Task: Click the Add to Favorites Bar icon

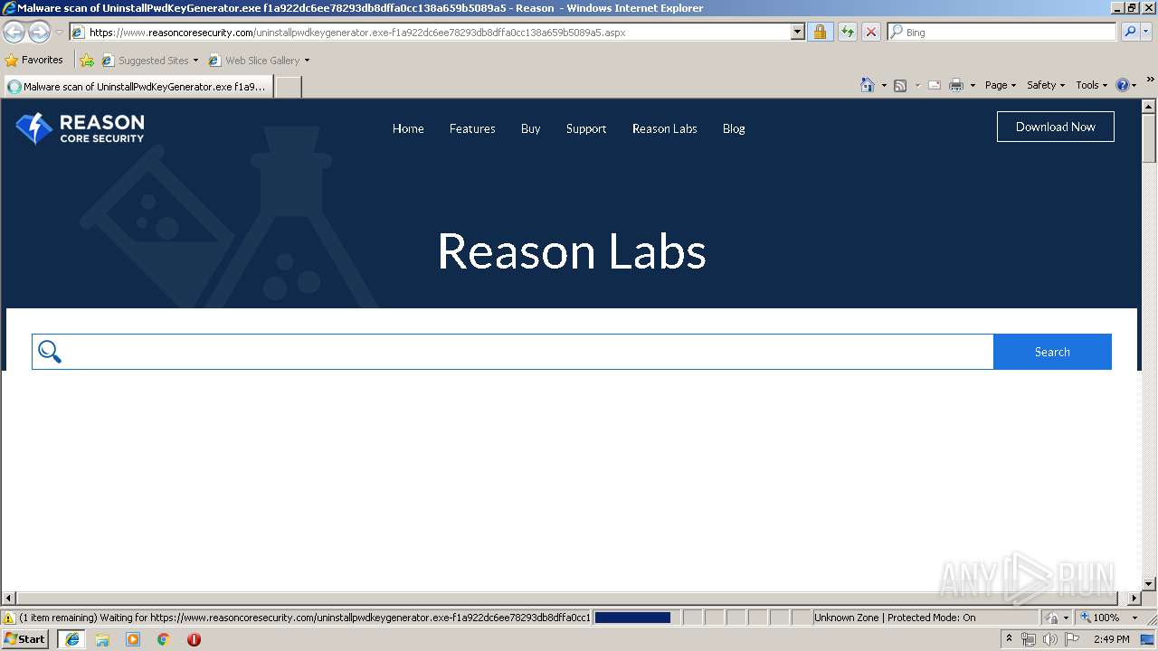Action: click(x=87, y=61)
